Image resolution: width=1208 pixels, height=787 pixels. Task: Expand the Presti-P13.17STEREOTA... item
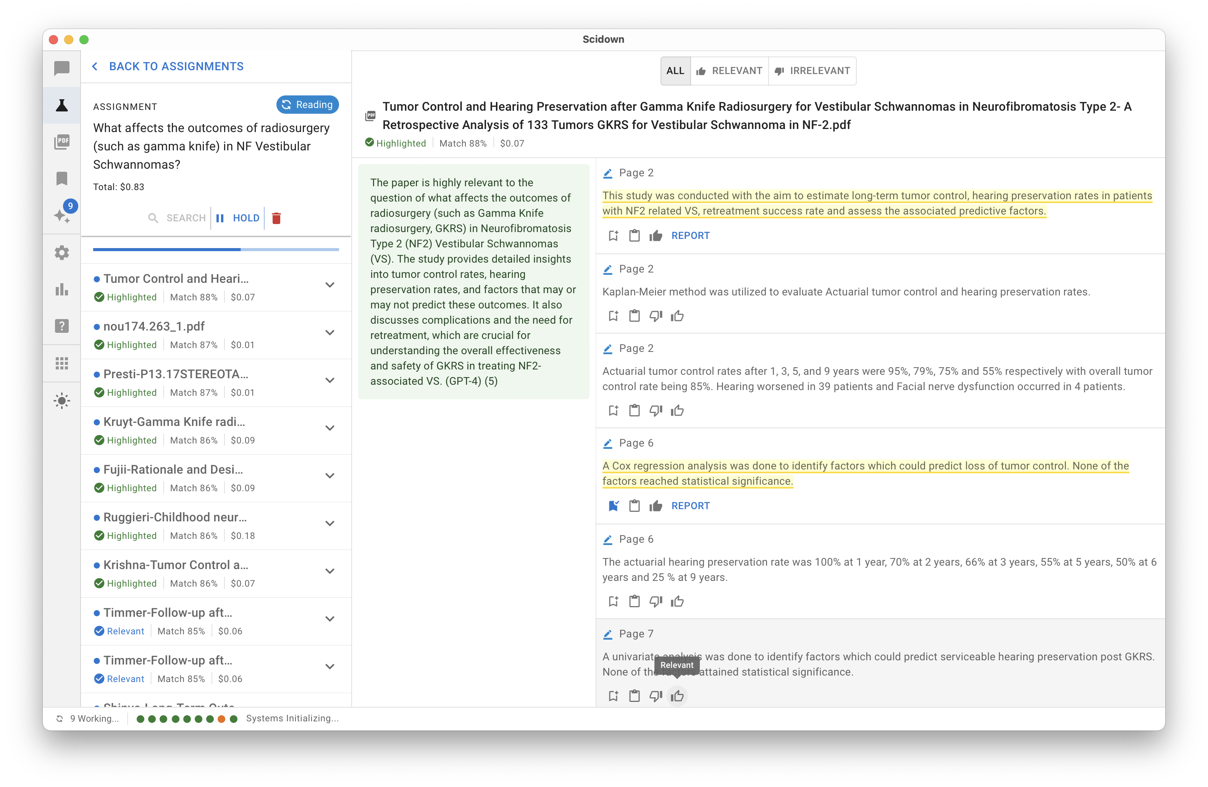pyautogui.click(x=330, y=381)
